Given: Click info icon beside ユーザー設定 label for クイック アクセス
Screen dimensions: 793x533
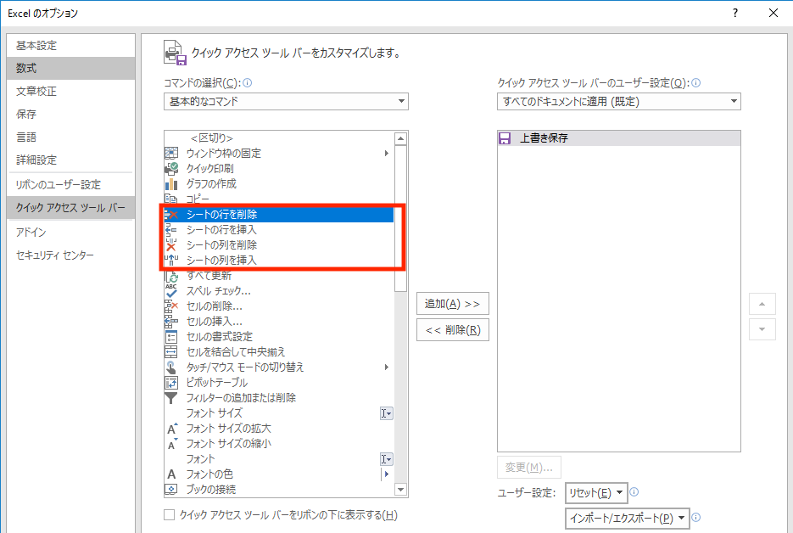Looking at the screenshot, I should [x=696, y=83].
